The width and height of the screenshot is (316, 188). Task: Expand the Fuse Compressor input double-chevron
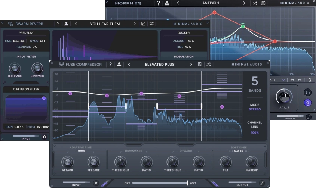tap(96, 183)
